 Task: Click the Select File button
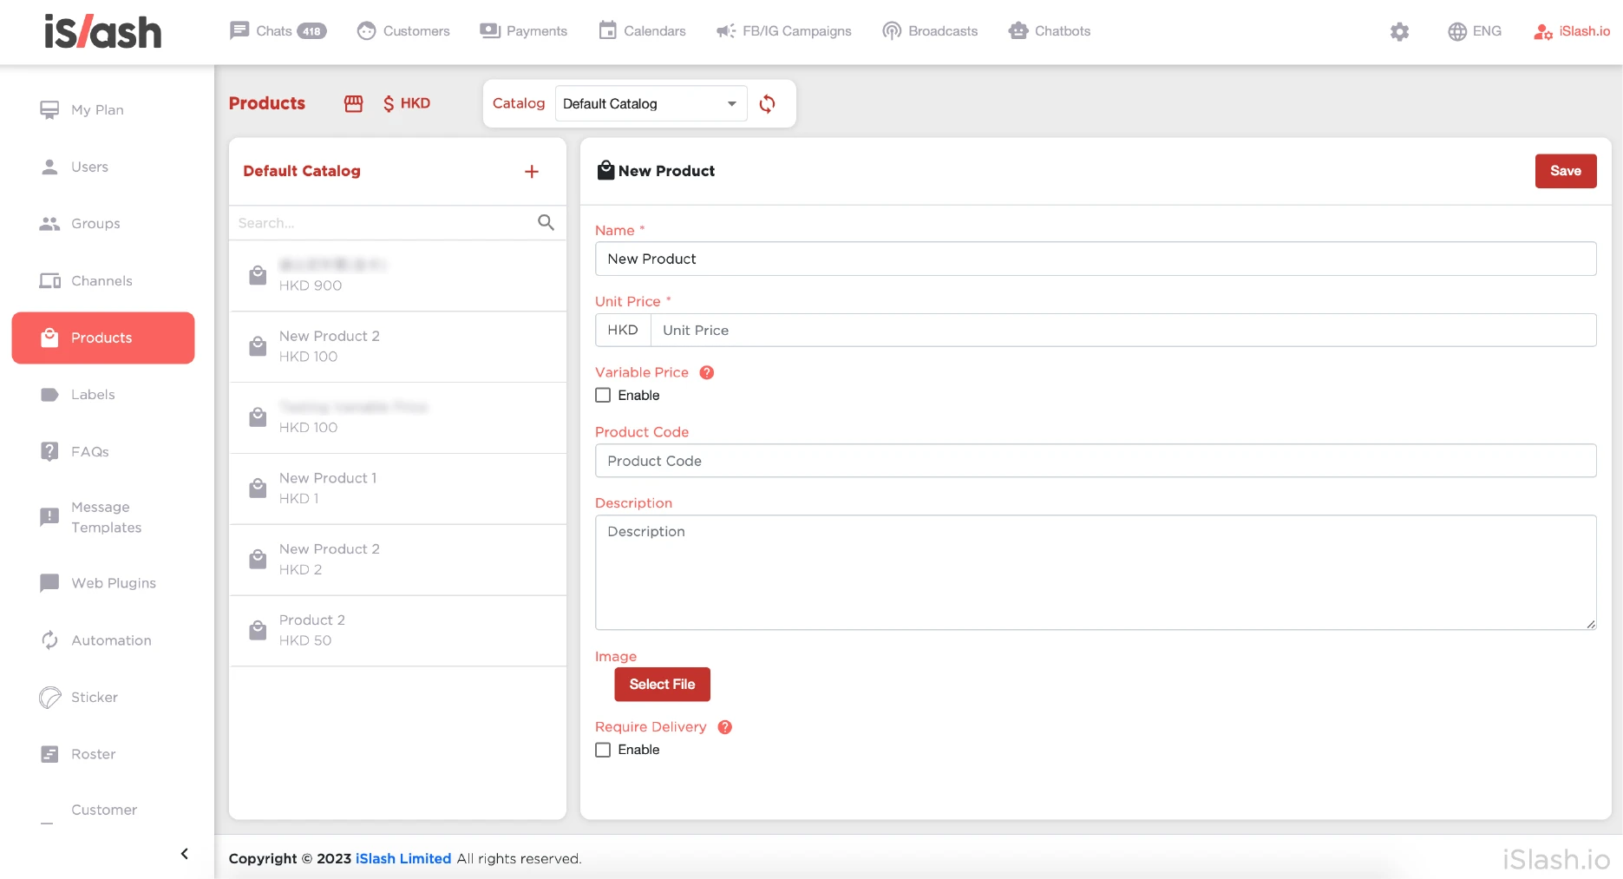pyautogui.click(x=662, y=685)
